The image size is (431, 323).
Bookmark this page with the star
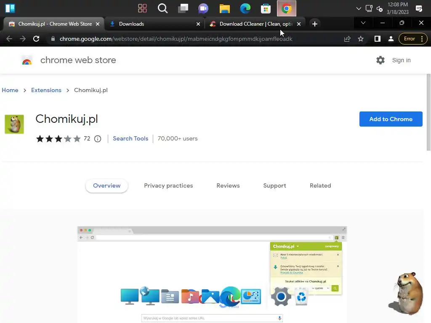361,39
